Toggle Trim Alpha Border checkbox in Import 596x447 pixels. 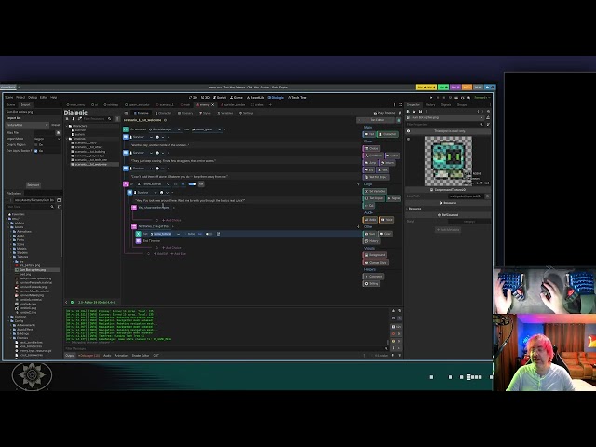coord(36,151)
